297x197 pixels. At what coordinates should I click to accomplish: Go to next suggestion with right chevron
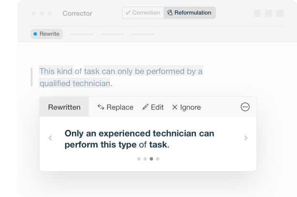point(246,138)
